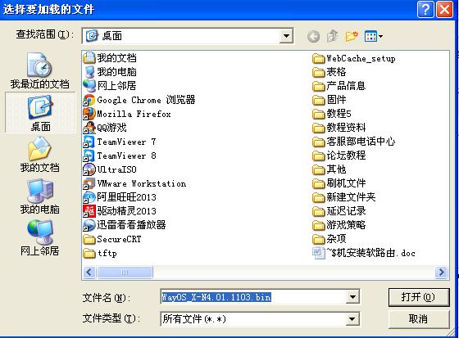
Task: Select 我的电脑 in the left places bar
Action: point(40,196)
